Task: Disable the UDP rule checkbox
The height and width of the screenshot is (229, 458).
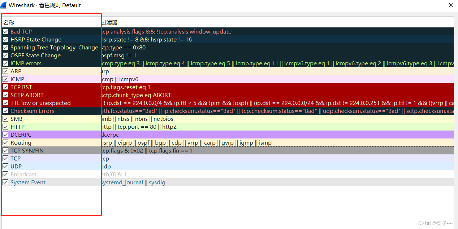Action: click(5, 167)
